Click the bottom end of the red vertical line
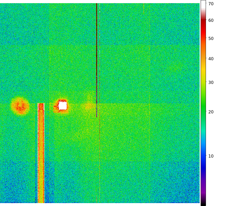This screenshot has width=228, height=206. (97, 116)
